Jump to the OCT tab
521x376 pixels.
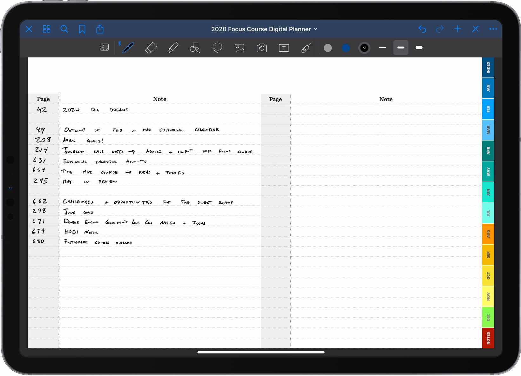click(x=488, y=276)
